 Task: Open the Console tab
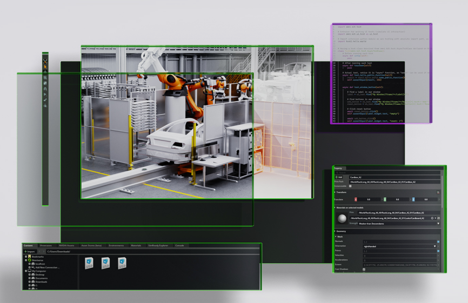(179, 245)
